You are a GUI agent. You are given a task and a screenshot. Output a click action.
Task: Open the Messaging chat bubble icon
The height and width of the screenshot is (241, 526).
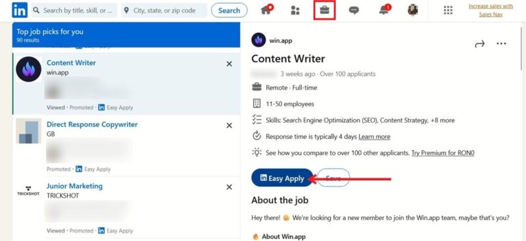[x=354, y=11]
